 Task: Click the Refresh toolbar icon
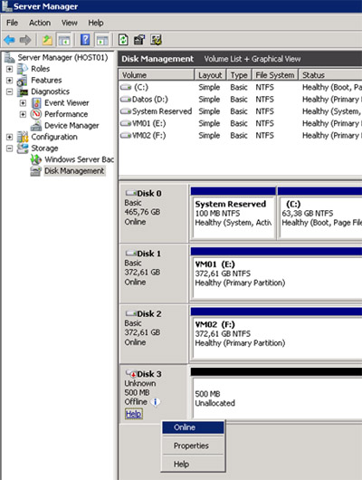tap(123, 40)
